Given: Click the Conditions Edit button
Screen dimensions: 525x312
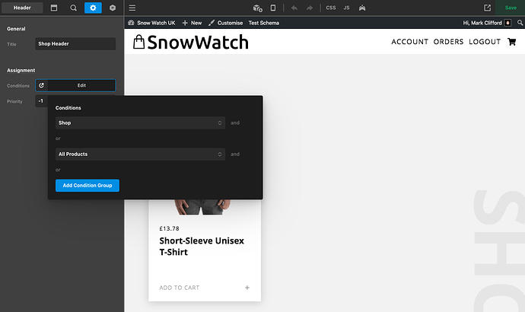Looking at the screenshot, I should tap(81, 85).
